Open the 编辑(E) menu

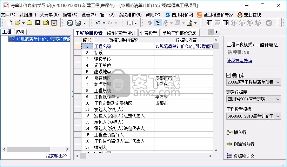(70, 15)
